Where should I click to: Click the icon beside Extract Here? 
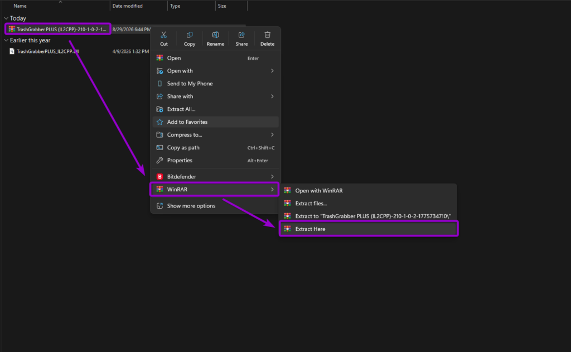coord(287,229)
